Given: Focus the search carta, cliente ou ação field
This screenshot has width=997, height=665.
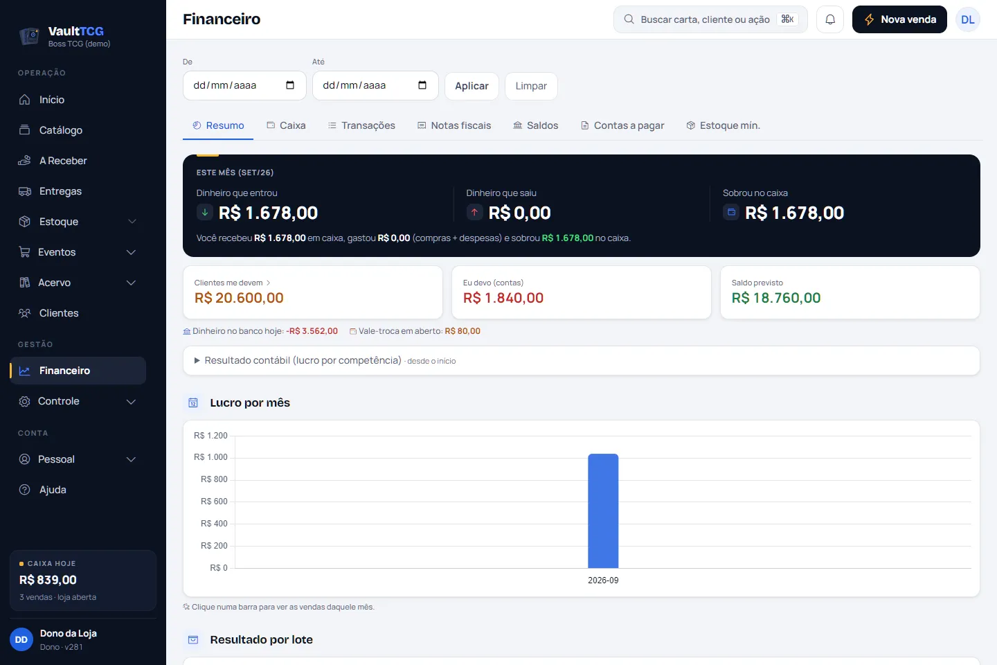Looking at the screenshot, I should [x=710, y=19].
